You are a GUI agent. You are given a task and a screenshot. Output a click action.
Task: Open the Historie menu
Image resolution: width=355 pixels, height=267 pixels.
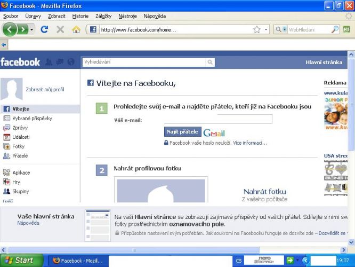point(80,16)
